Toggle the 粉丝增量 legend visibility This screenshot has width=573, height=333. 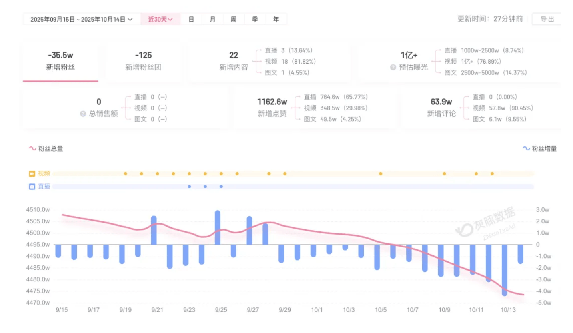(545, 148)
